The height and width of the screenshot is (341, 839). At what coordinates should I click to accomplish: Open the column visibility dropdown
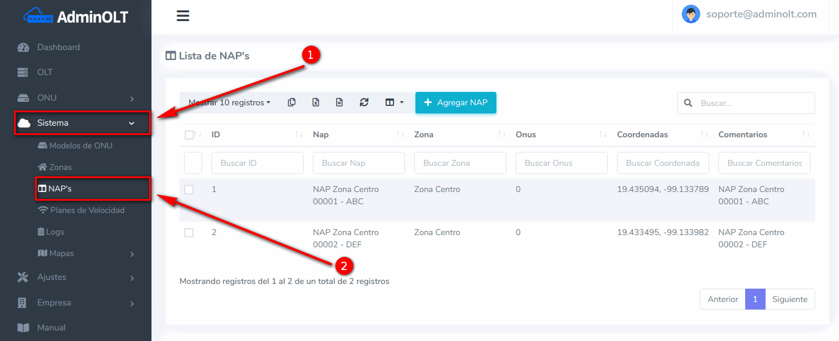point(394,102)
